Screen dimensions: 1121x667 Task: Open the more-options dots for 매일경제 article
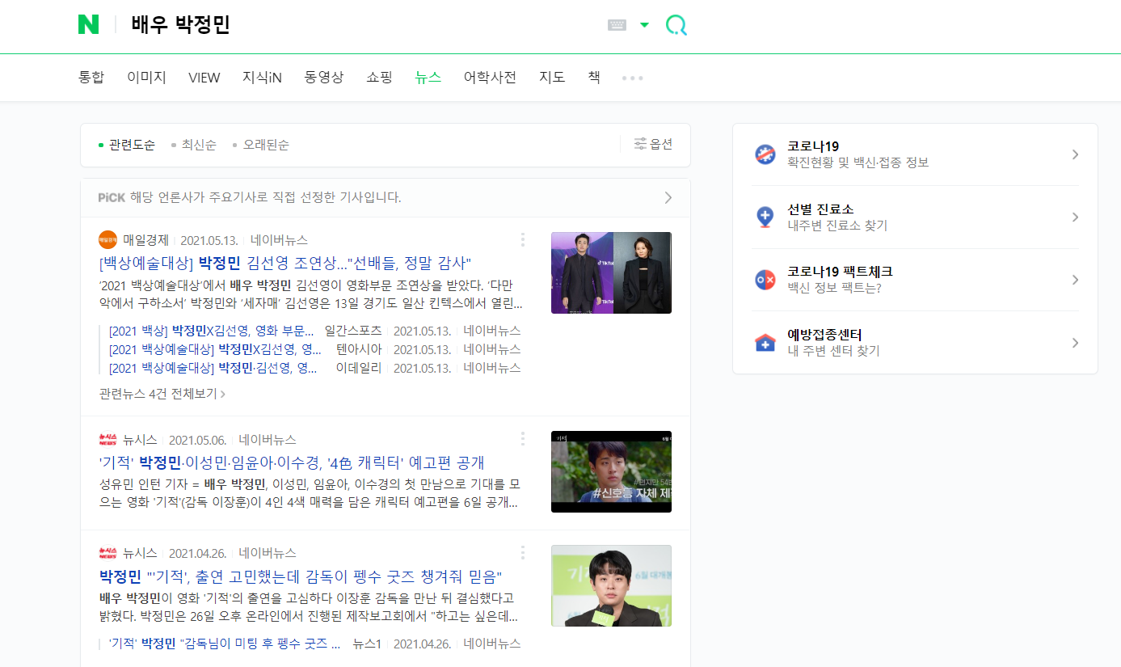(523, 240)
